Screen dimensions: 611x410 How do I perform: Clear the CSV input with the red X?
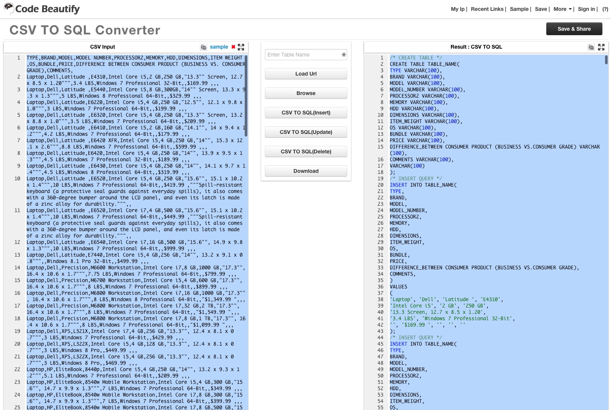point(233,47)
